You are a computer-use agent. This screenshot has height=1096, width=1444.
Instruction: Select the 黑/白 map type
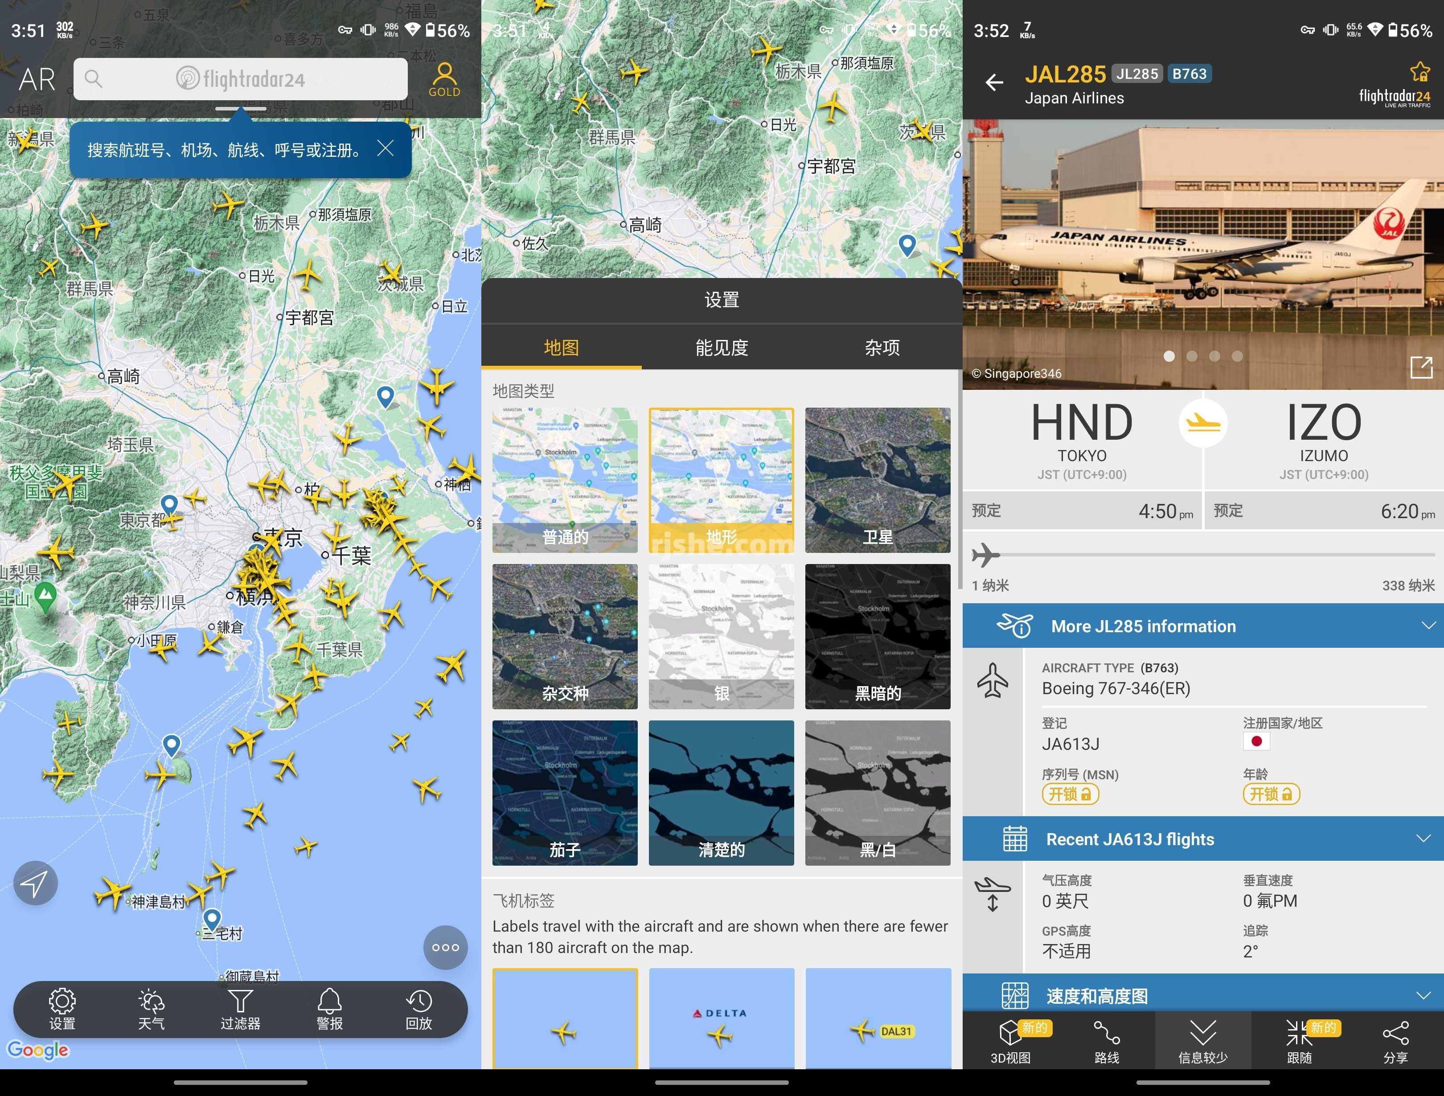(878, 793)
